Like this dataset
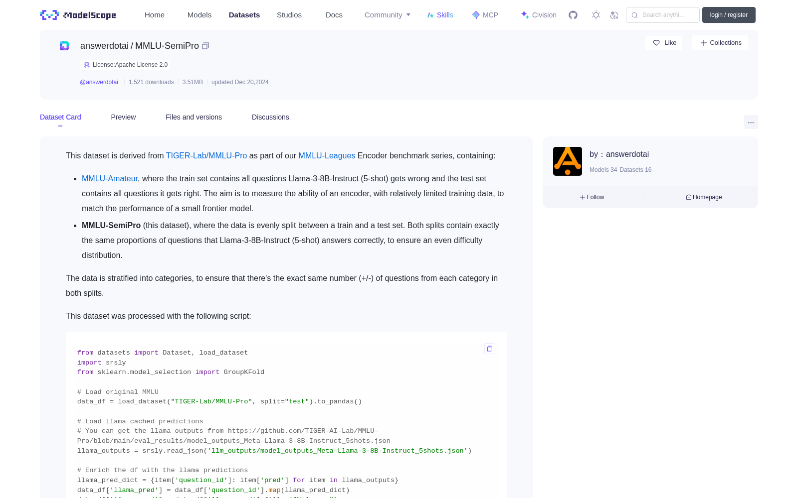Image resolution: width=798 pixels, height=498 pixels. [664, 43]
